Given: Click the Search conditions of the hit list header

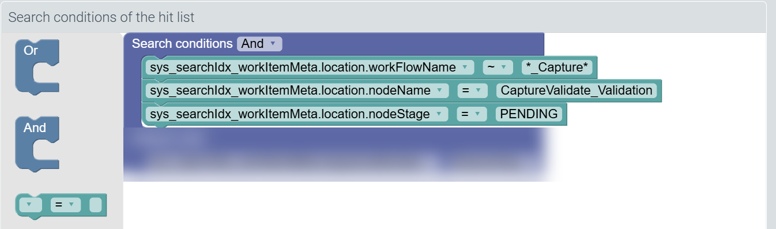Looking at the screenshot, I should (101, 17).
